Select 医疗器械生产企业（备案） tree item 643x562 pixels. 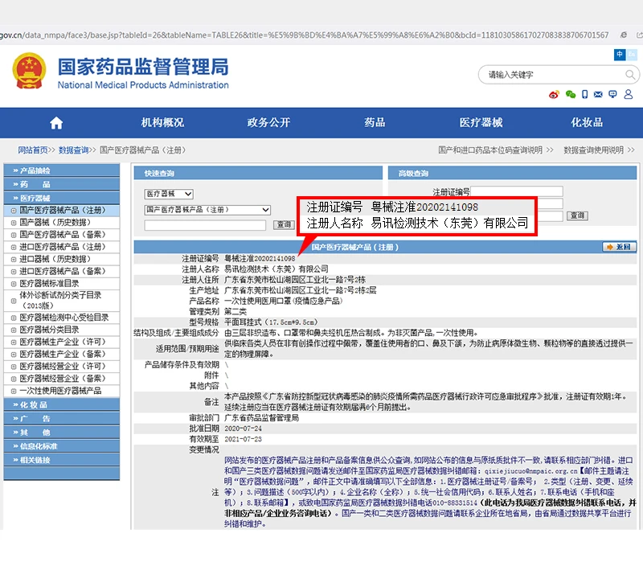coord(63,355)
